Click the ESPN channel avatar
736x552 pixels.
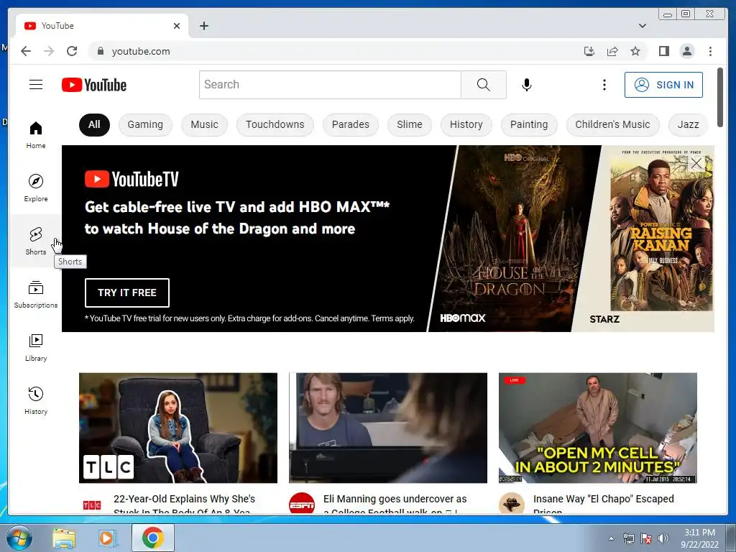(x=302, y=504)
